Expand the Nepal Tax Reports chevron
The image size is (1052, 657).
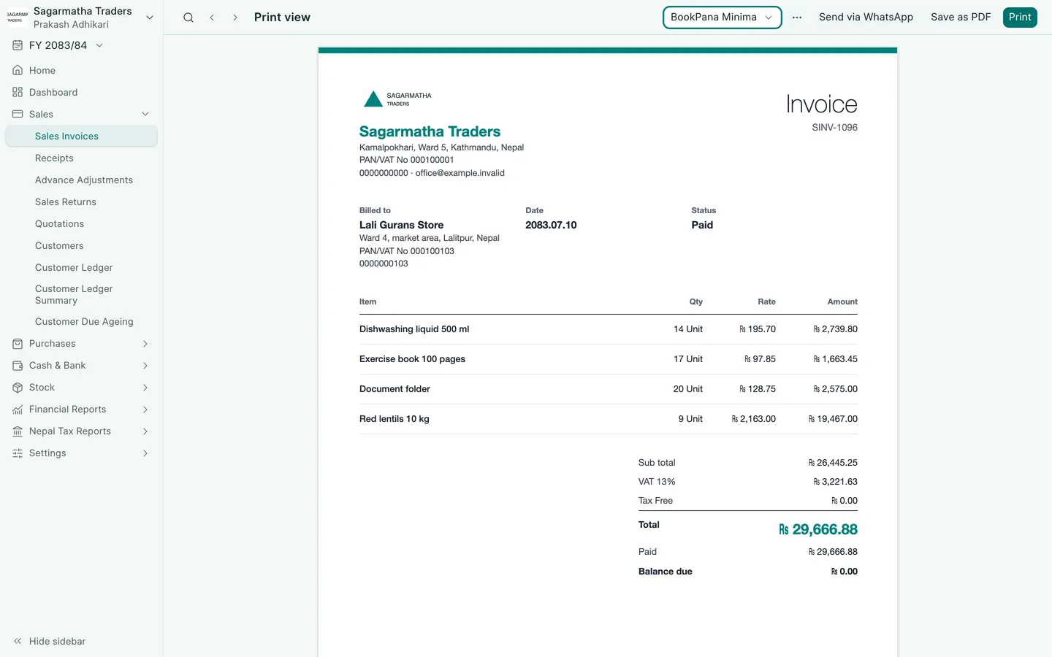[x=145, y=431]
